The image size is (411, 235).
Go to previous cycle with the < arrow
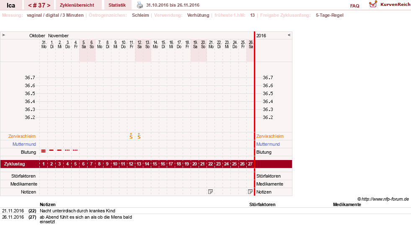[30, 5]
